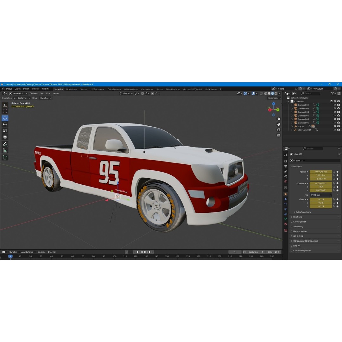This screenshot has height=342, width=342.
Task: Open the Texture properties tab
Action: tap(286, 231)
